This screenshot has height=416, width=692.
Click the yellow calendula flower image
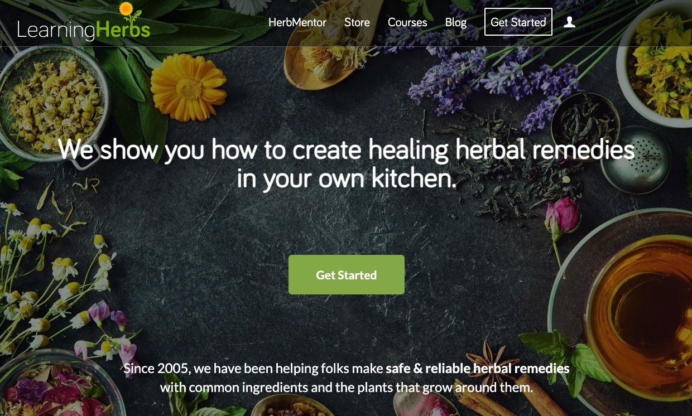point(189,86)
